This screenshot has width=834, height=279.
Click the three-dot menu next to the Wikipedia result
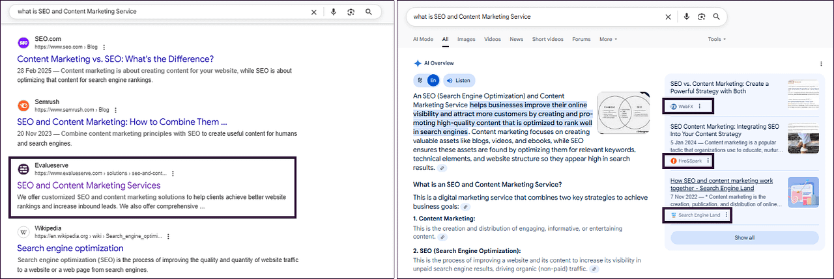168,237
